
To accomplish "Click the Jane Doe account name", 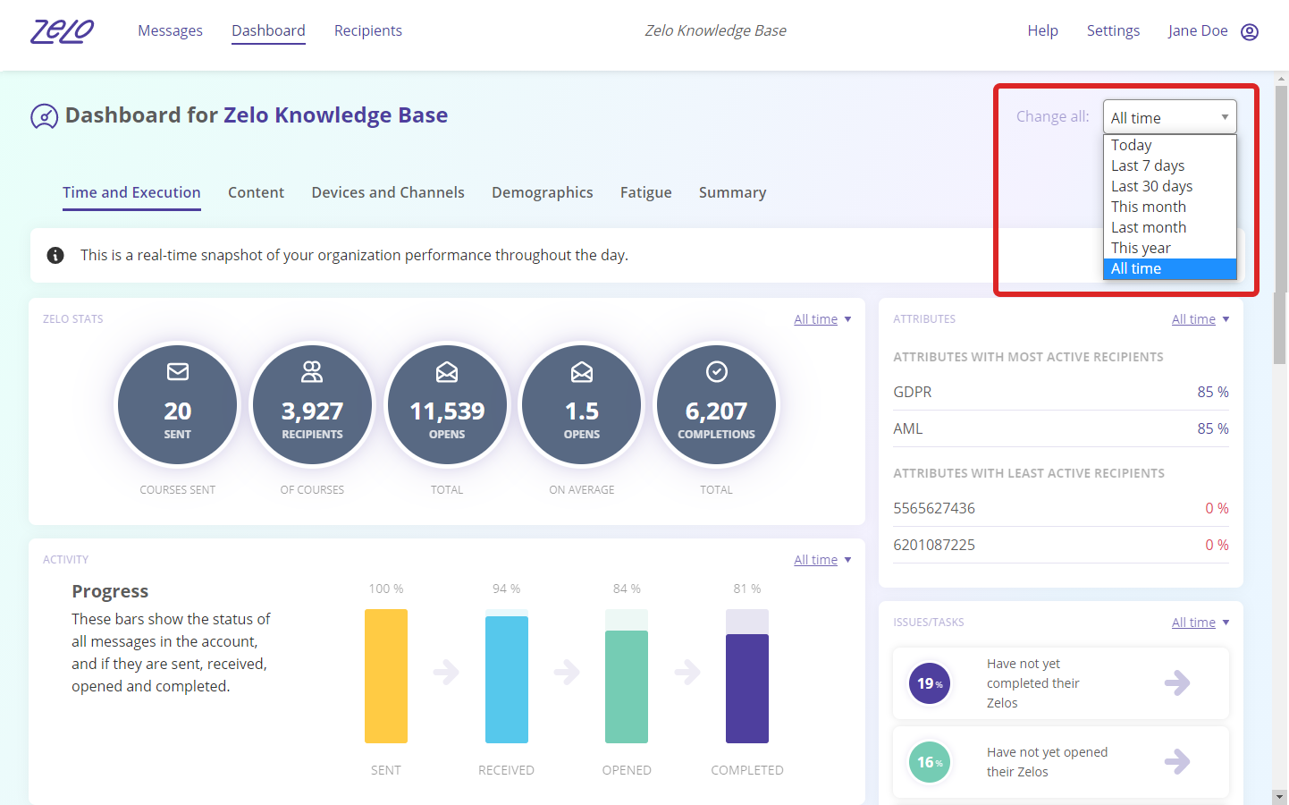I will click(1198, 30).
